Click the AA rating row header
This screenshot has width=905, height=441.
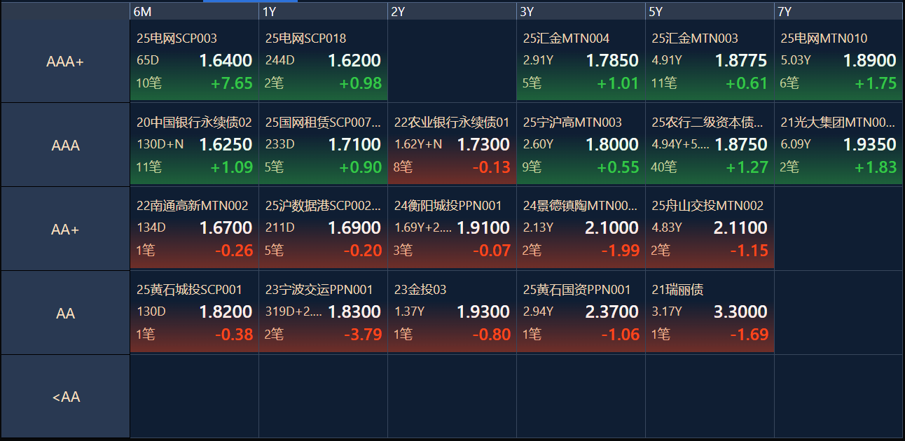click(x=65, y=313)
